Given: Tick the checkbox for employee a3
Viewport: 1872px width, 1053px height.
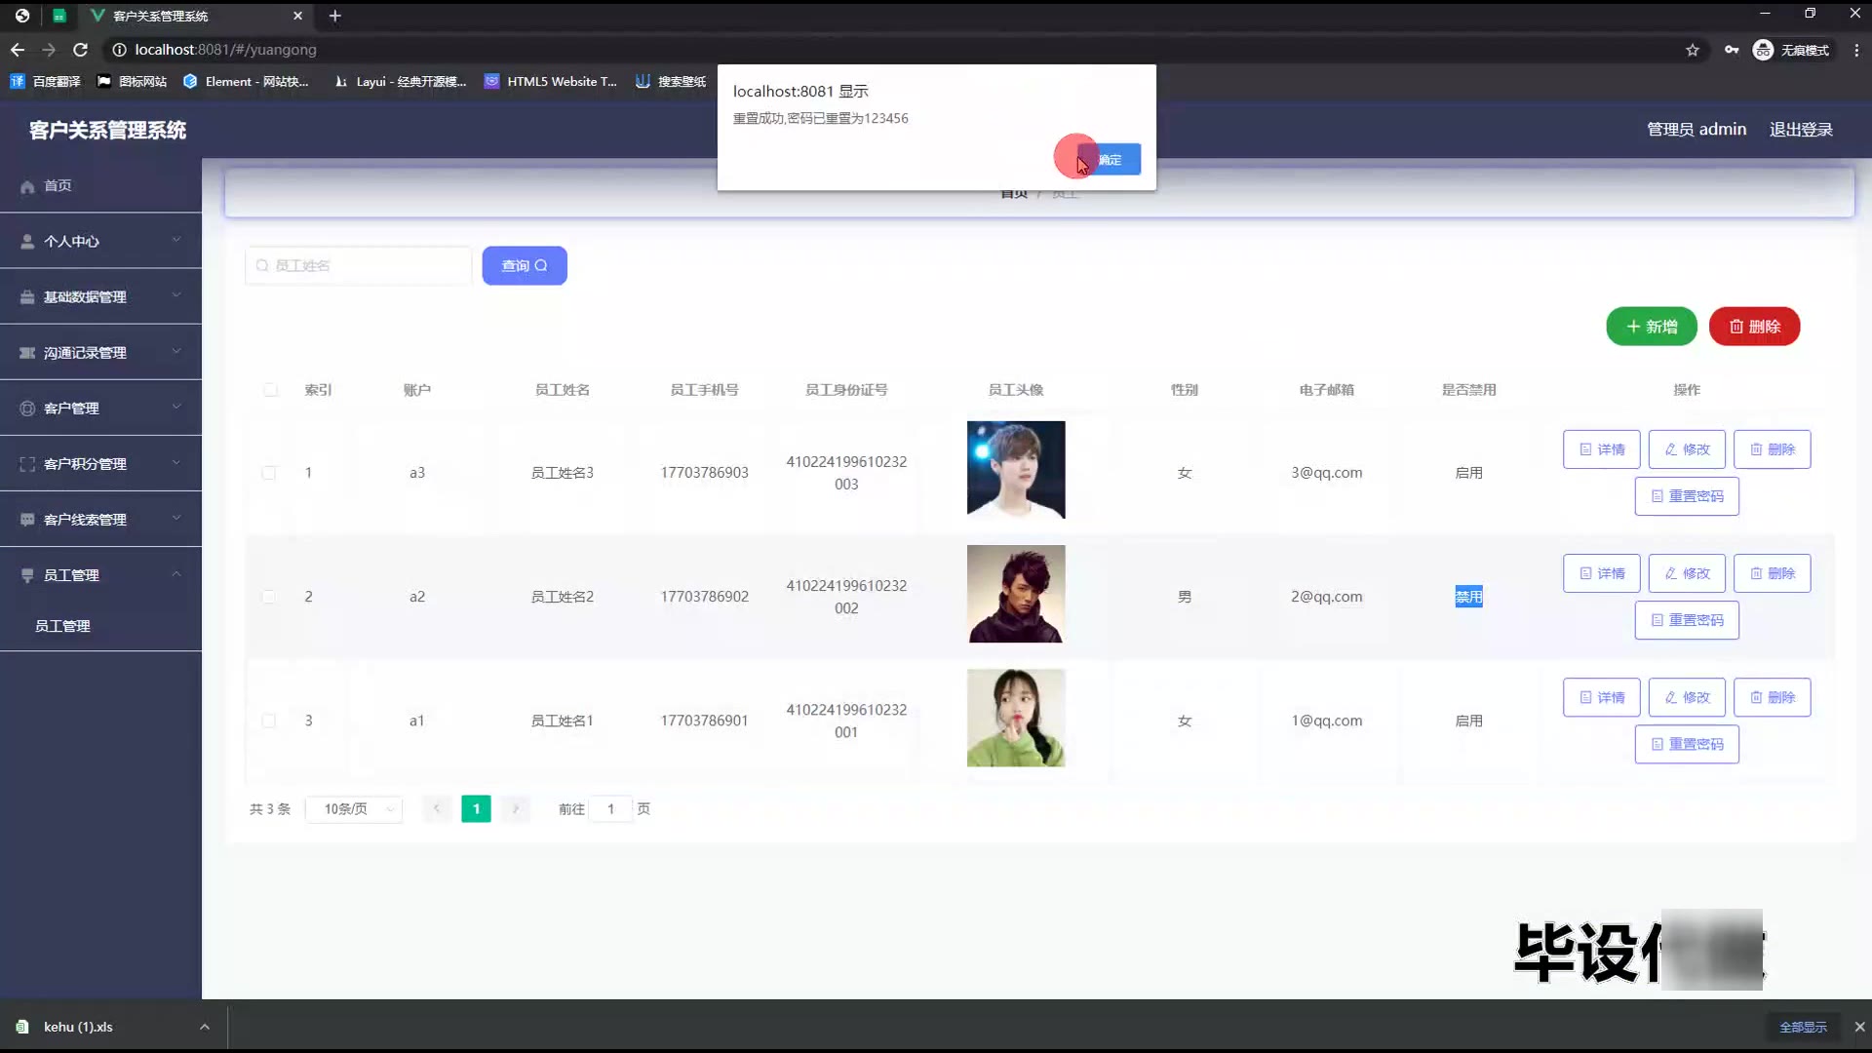Looking at the screenshot, I should tap(269, 473).
